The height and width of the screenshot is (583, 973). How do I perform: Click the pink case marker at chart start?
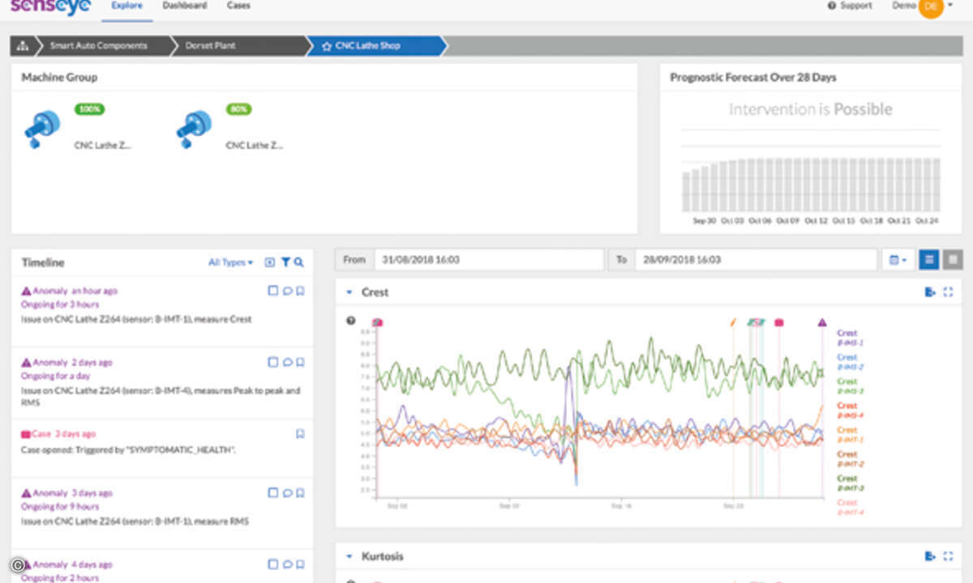coord(377,322)
